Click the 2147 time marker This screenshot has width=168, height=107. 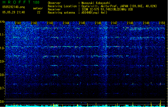(114, 23)
